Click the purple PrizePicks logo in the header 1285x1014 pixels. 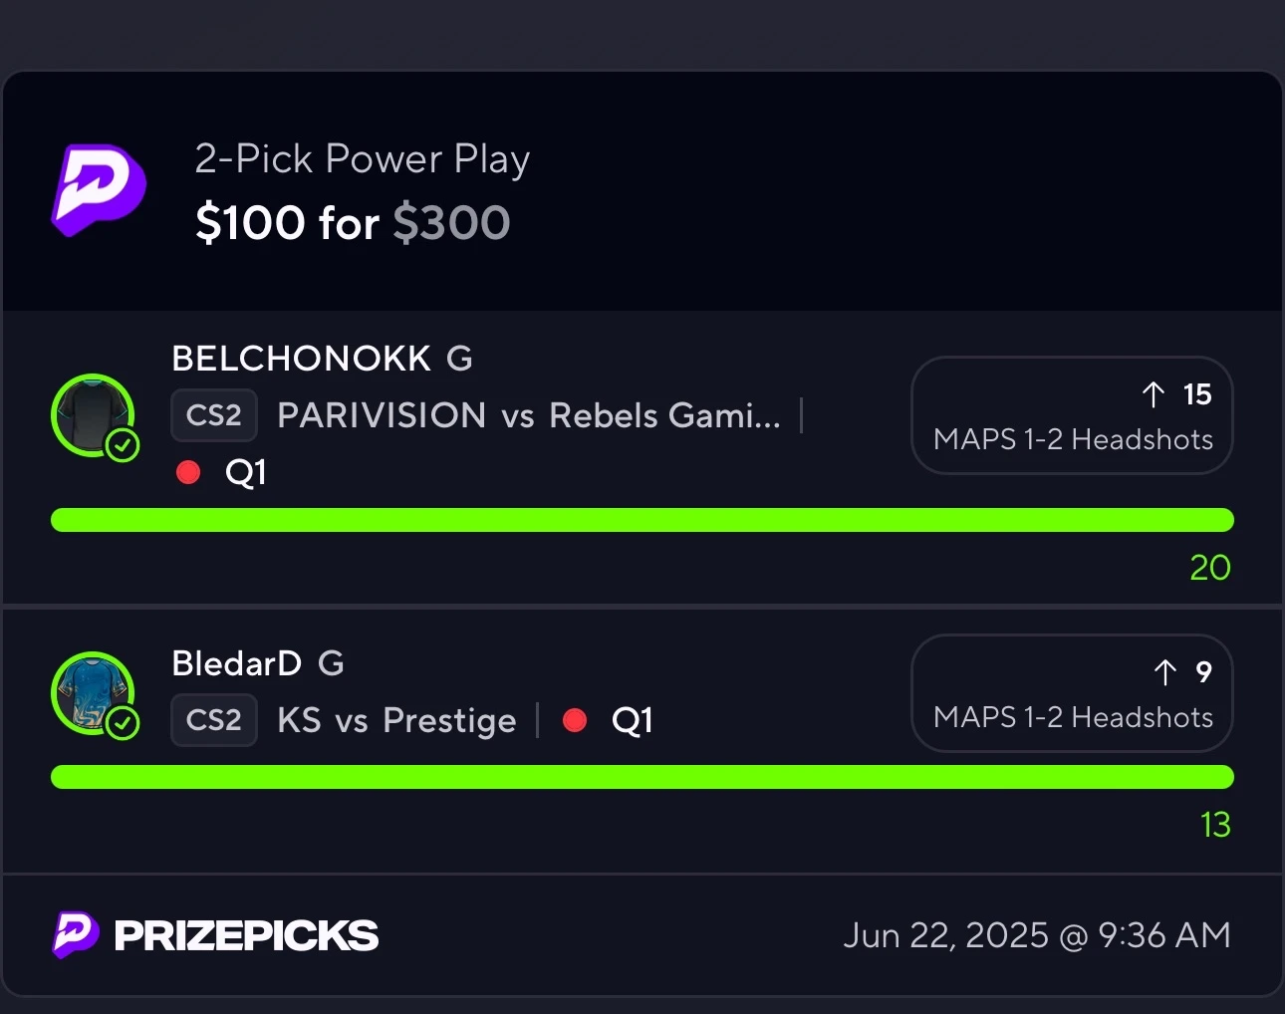(99, 189)
